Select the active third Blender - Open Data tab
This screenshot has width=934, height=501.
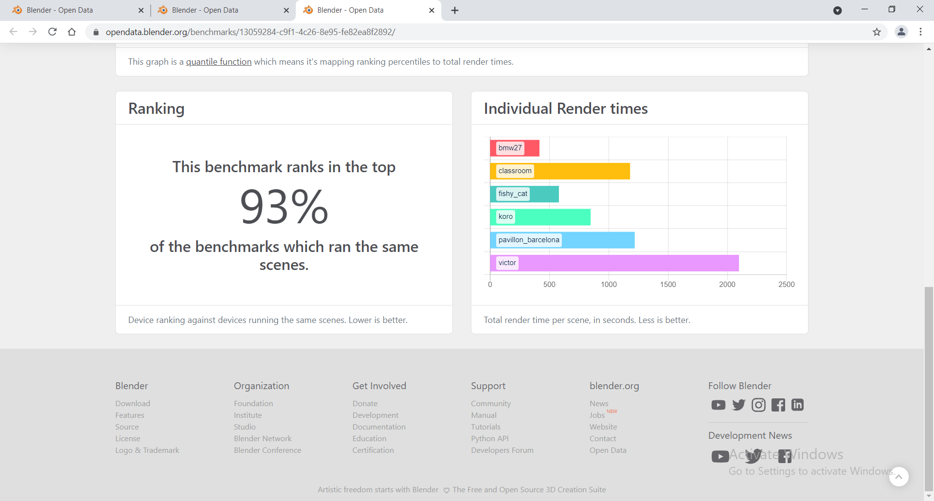tap(368, 10)
